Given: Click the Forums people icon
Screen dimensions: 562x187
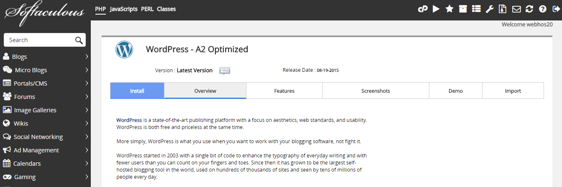Looking at the screenshot, I should tap(7, 96).
